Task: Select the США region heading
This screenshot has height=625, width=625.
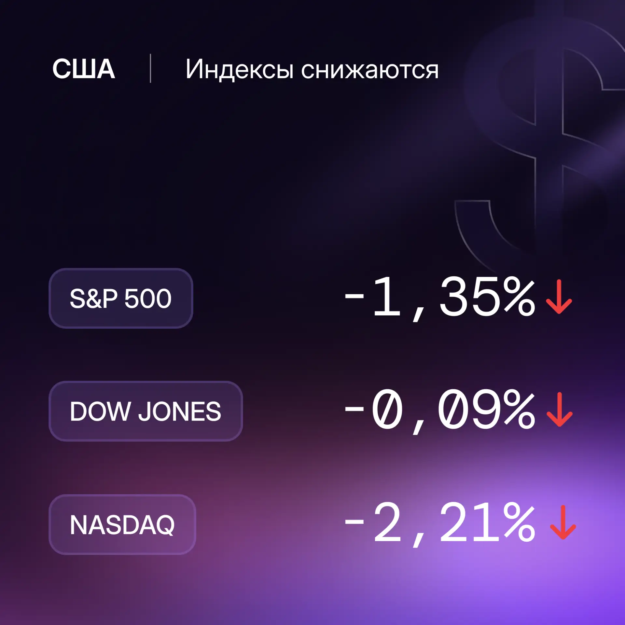Action: [84, 69]
